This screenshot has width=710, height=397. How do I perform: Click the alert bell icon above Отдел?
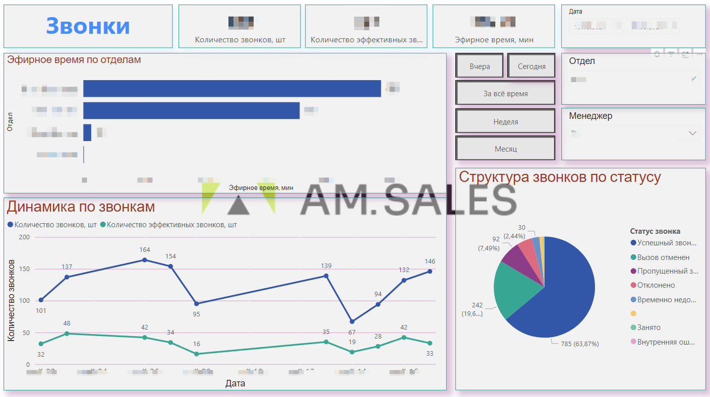[x=657, y=54]
